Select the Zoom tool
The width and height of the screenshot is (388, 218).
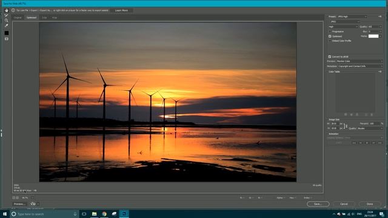pyautogui.click(x=7, y=20)
